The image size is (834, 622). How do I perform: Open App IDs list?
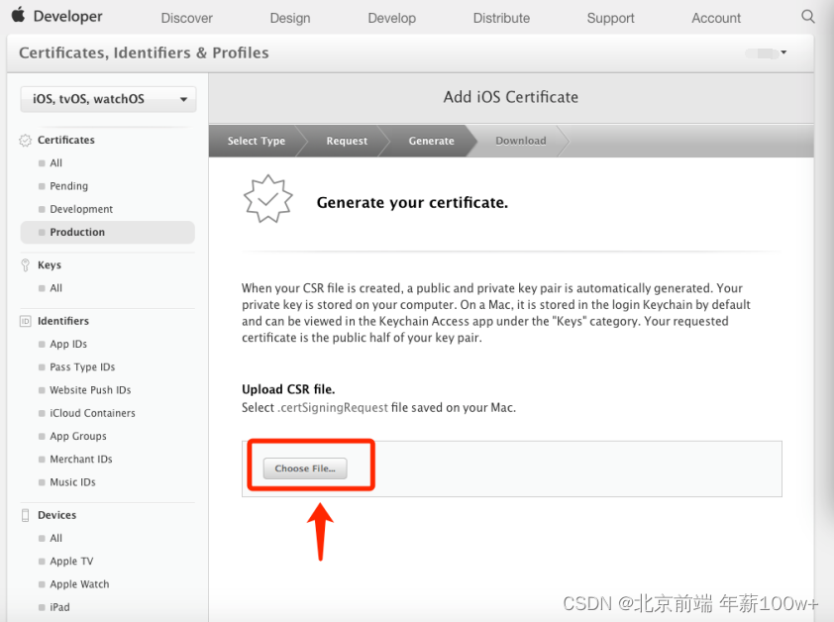[x=68, y=345]
